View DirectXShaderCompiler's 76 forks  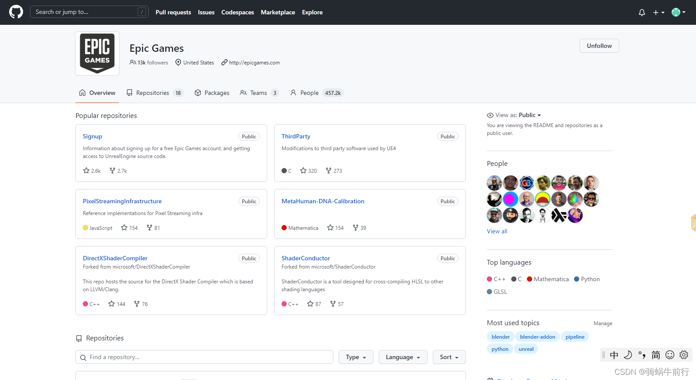pyautogui.click(x=141, y=304)
